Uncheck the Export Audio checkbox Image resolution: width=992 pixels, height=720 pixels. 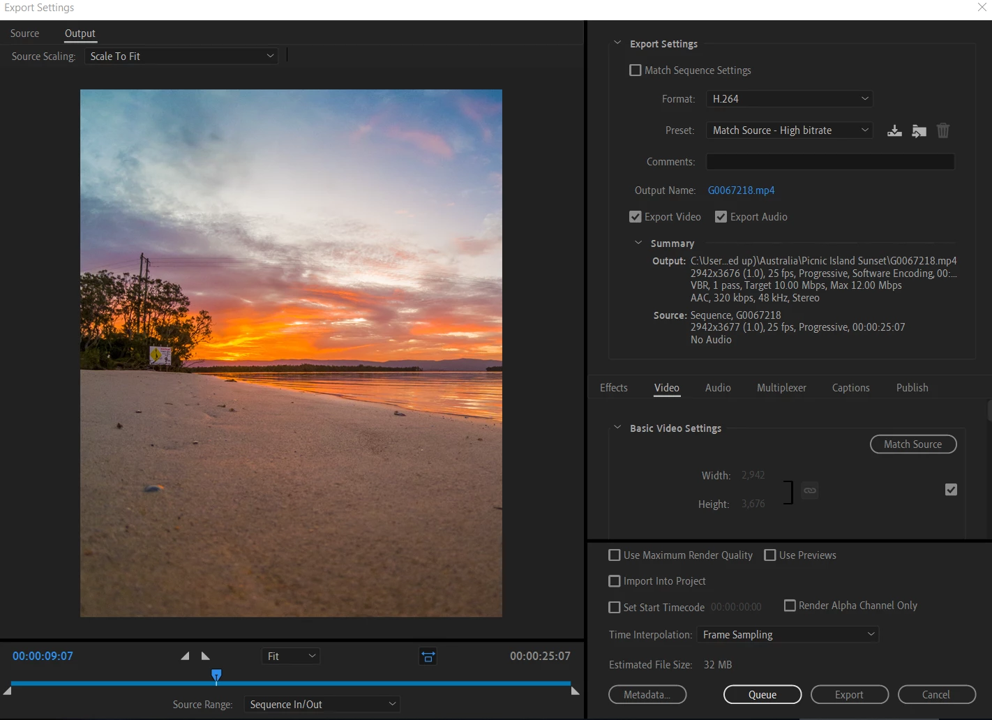721,217
